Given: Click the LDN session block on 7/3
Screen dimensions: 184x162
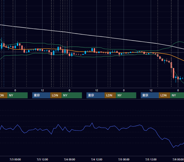Looking at the screenshot, I should click(x=56, y=95).
